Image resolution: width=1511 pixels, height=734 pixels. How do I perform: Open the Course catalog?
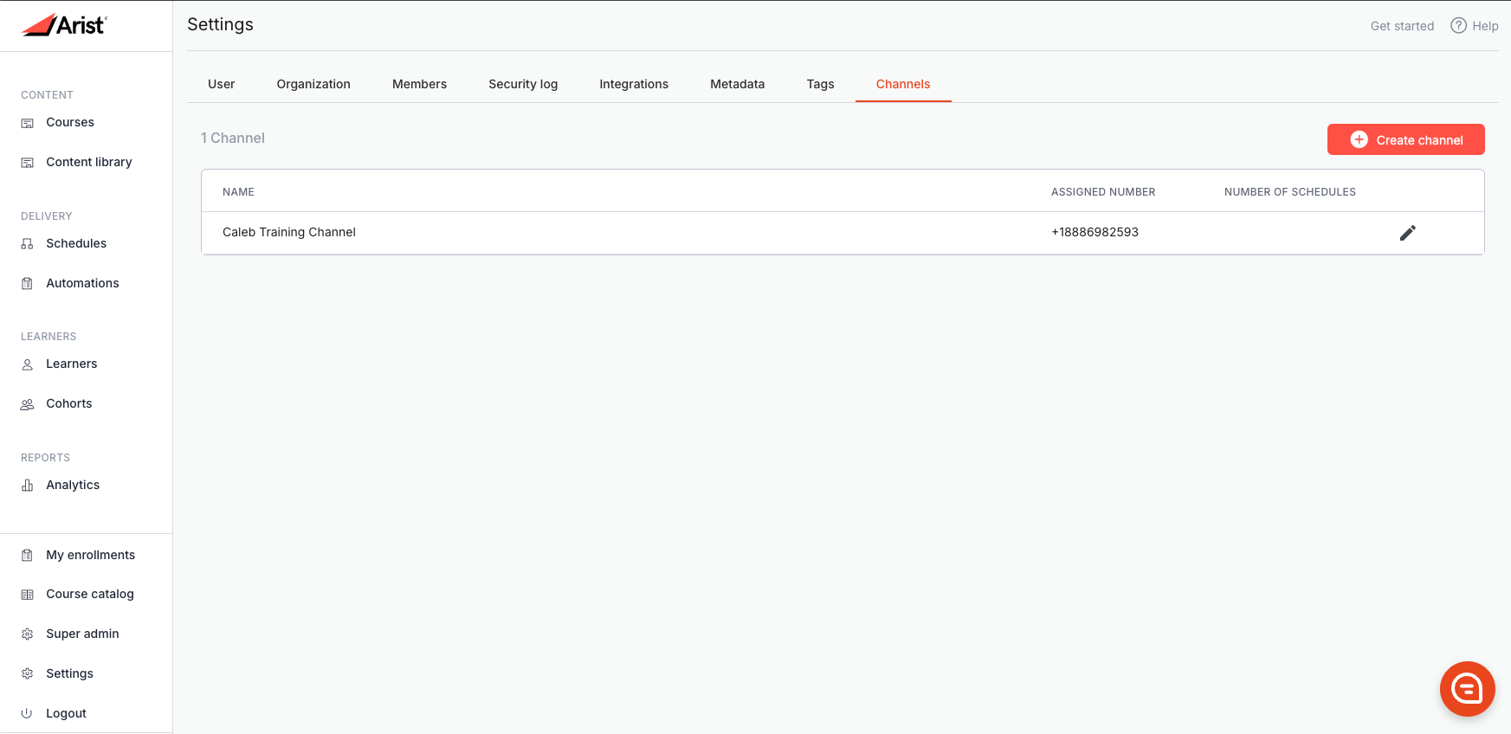click(90, 595)
